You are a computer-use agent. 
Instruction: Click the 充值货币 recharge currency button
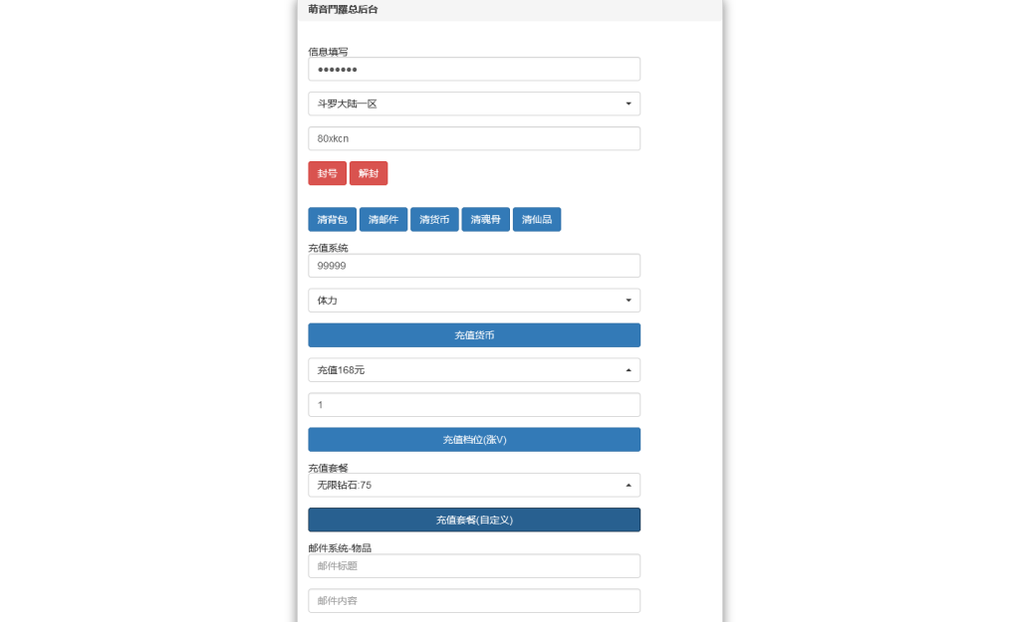coord(473,334)
